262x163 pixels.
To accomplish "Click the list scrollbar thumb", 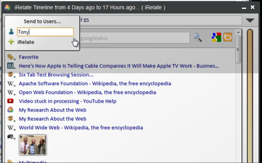I will point(238,49).
